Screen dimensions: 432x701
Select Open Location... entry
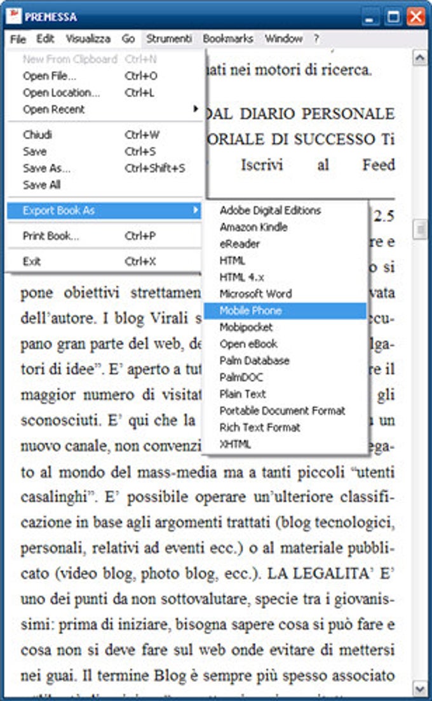click(104, 93)
